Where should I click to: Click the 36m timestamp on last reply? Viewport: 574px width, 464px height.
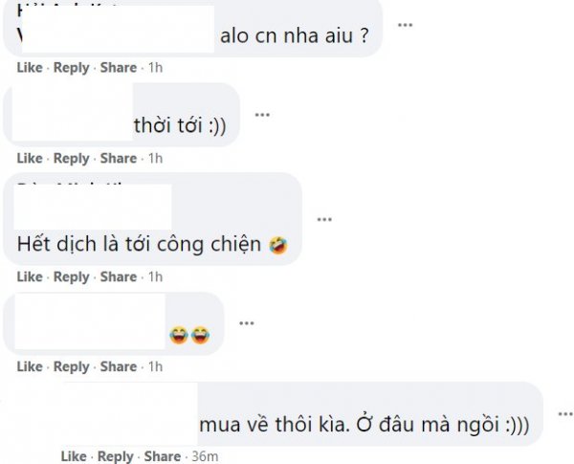(200, 456)
